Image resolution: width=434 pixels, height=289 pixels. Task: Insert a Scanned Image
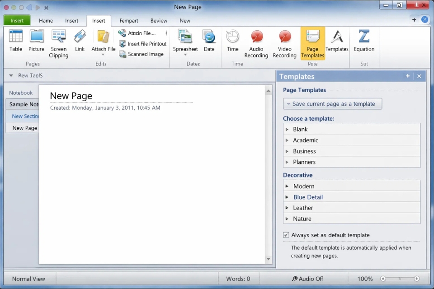pyautogui.click(x=142, y=54)
